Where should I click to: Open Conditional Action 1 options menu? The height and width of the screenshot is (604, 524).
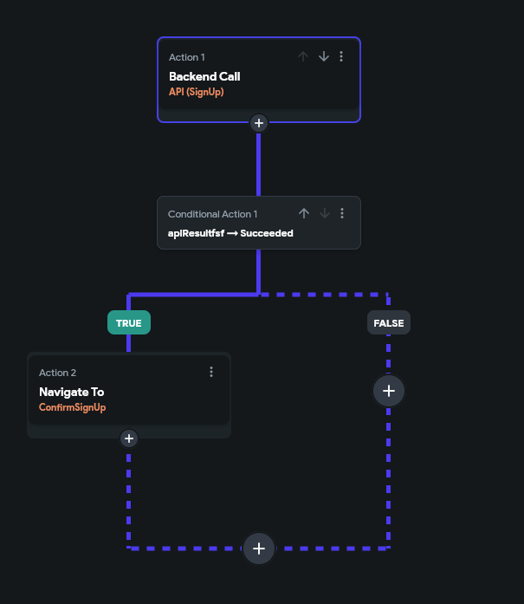pos(342,213)
